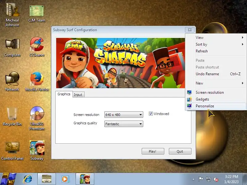Image resolution: width=247 pixels, height=185 pixels.
Task: Select Screen resolution in context menu
Action: 216,92
